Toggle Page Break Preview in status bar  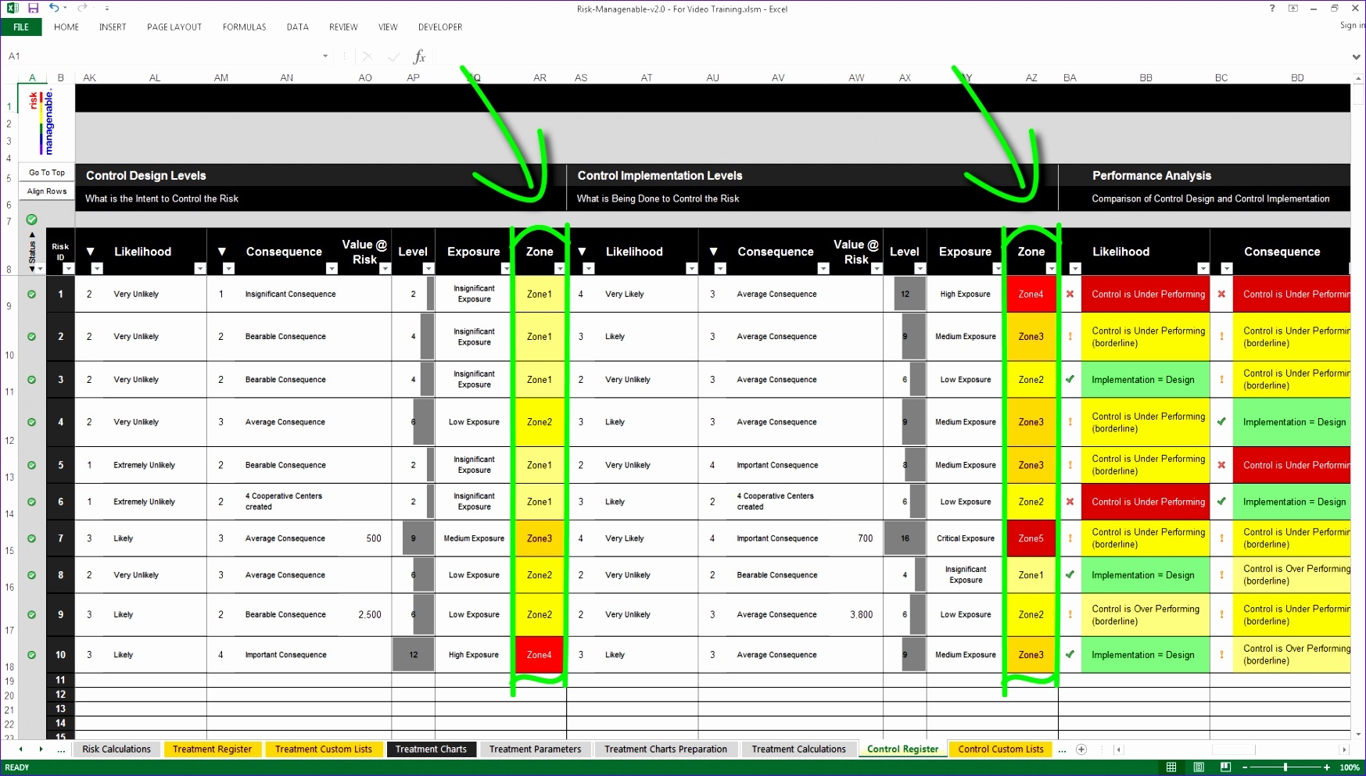[x=1224, y=767]
